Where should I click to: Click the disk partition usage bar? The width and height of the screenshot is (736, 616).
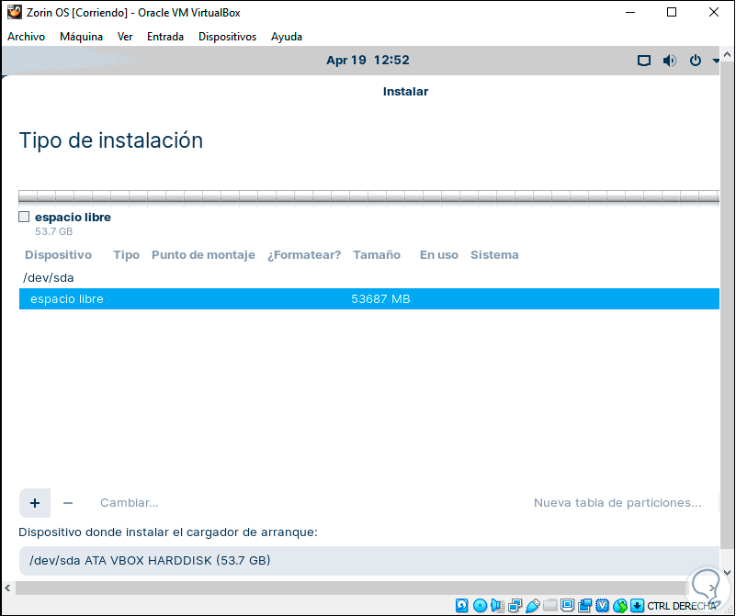(369, 196)
